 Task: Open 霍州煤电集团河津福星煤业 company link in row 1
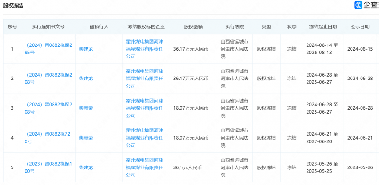[145, 49]
